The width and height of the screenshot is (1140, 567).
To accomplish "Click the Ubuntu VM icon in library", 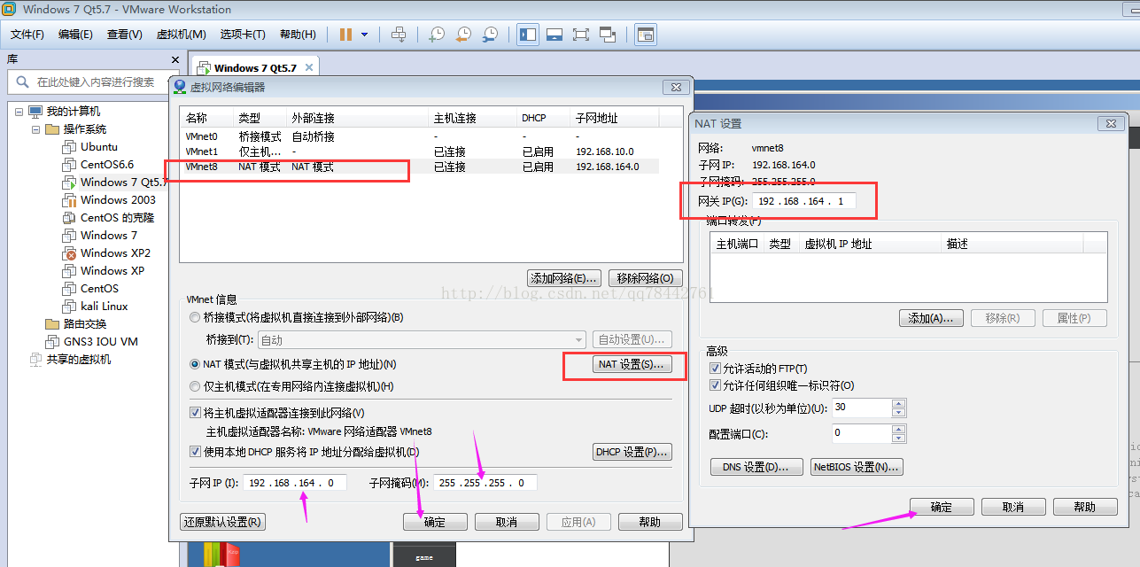I will pyautogui.click(x=69, y=147).
